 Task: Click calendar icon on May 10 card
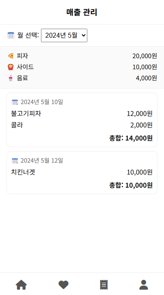(x=15, y=102)
